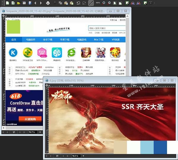Click 'VR资源' in the Snipaste image's blue bar
This screenshot has width=178, height=160.
pyautogui.click(x=116, y=40)
